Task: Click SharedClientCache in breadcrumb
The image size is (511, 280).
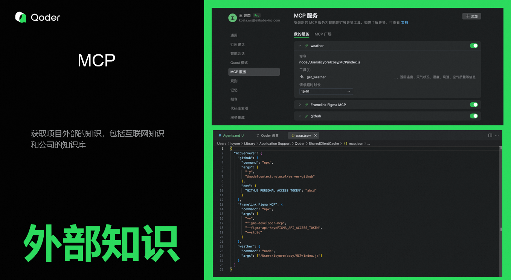Action: [324, 143]
